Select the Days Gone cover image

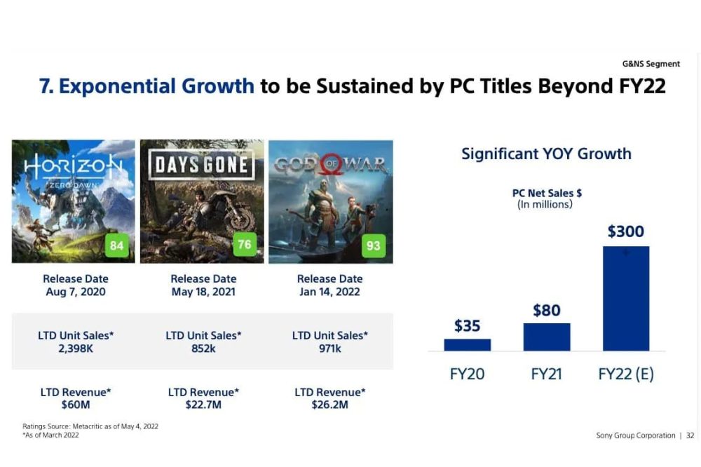pos(202,201)
